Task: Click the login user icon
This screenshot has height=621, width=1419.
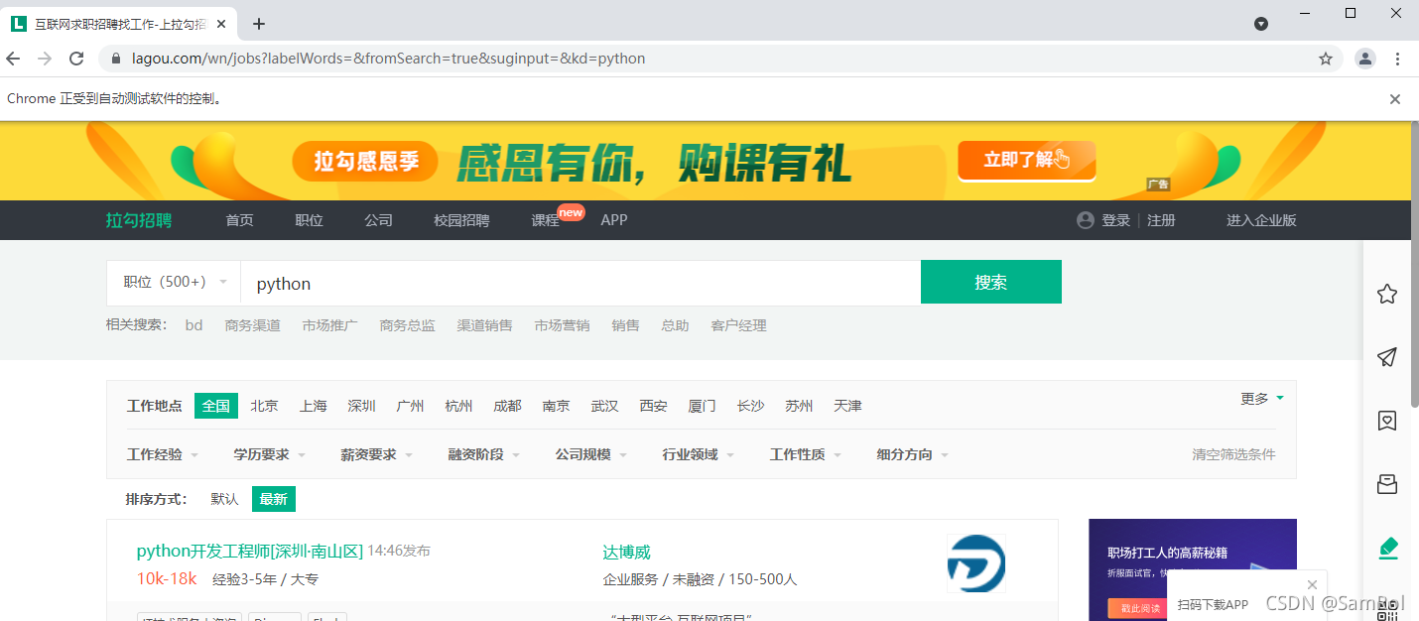Action: (1086, 220)
